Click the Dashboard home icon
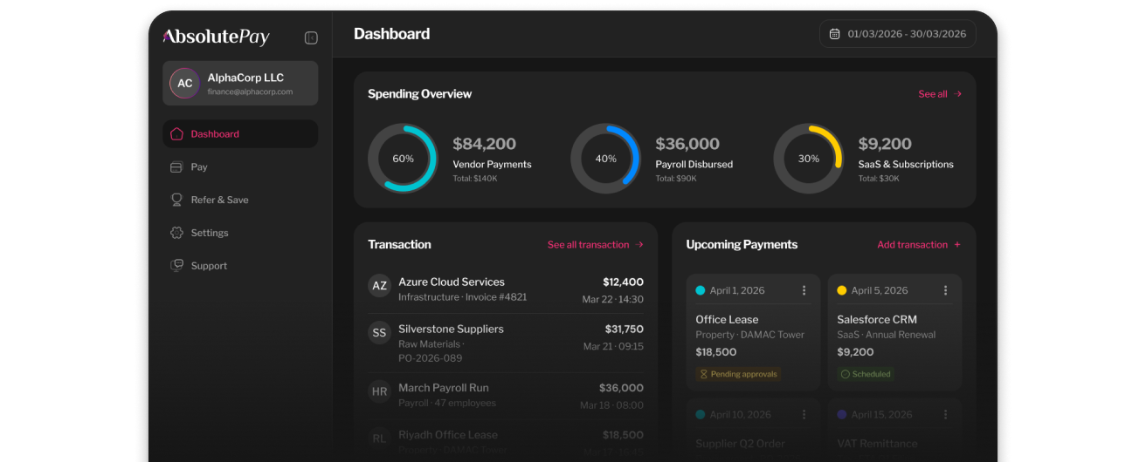Viewport: 1146px width, 462px height. click(x=176, y=134)
